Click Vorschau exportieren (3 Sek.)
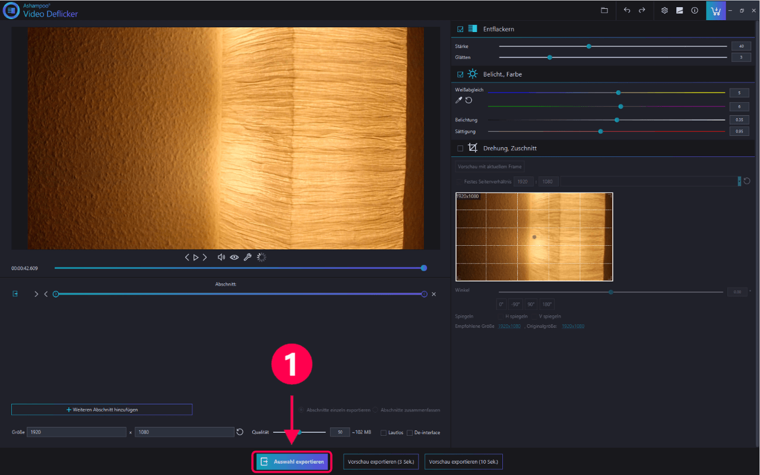 point(381,461)
